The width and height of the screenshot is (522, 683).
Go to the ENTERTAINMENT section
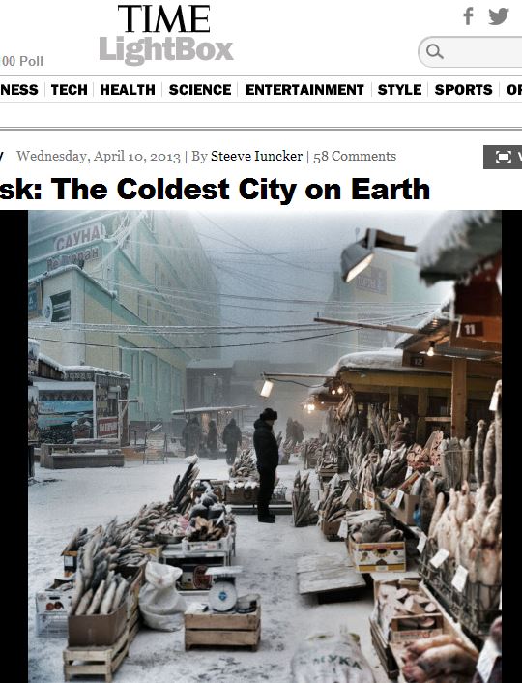click(x=304, y=90)
